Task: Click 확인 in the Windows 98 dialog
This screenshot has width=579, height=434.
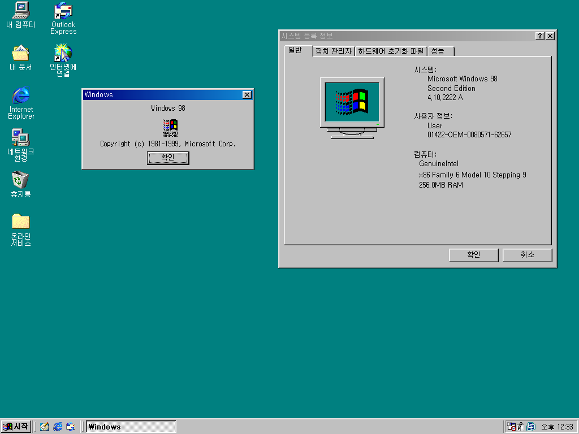Action: (168, 158)
